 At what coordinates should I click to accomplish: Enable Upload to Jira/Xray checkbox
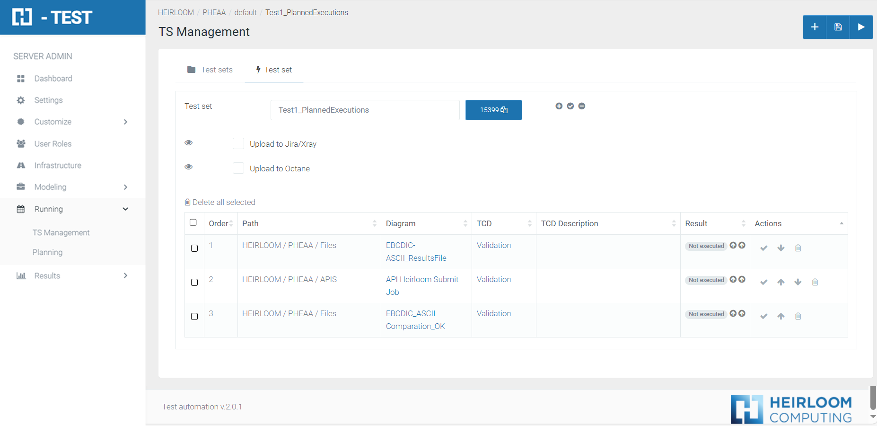[238, 144]
